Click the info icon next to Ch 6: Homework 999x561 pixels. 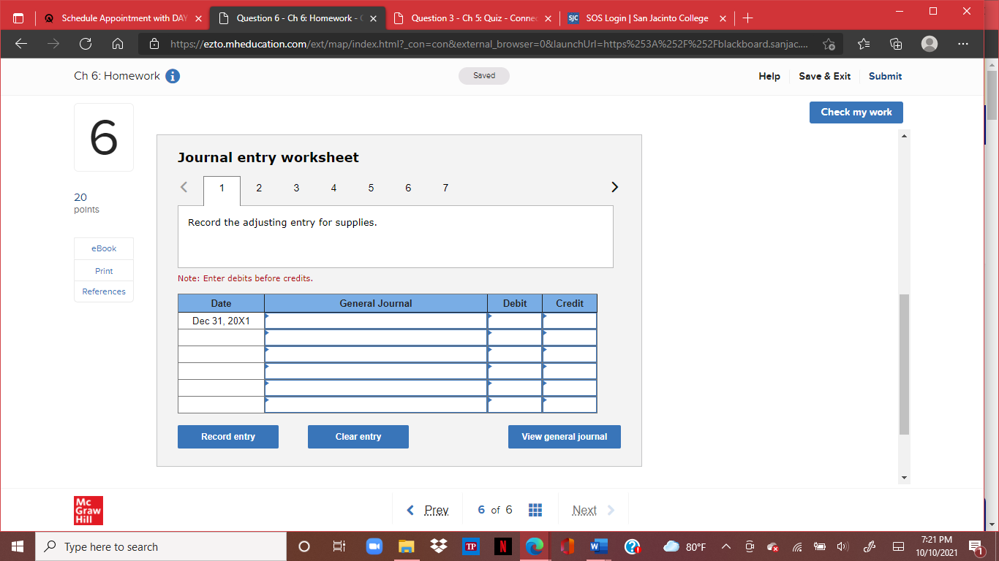point(173,75)
